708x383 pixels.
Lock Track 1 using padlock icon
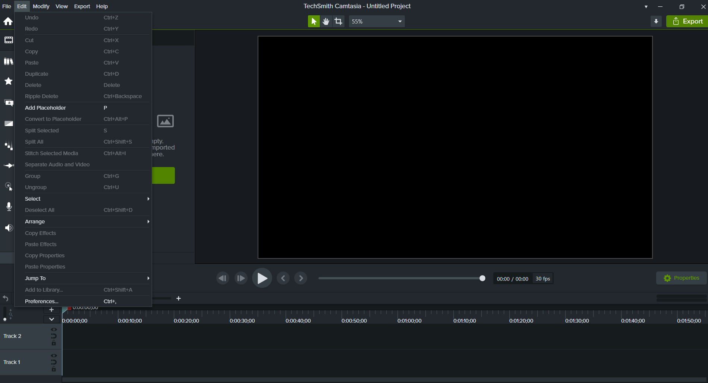54,369
